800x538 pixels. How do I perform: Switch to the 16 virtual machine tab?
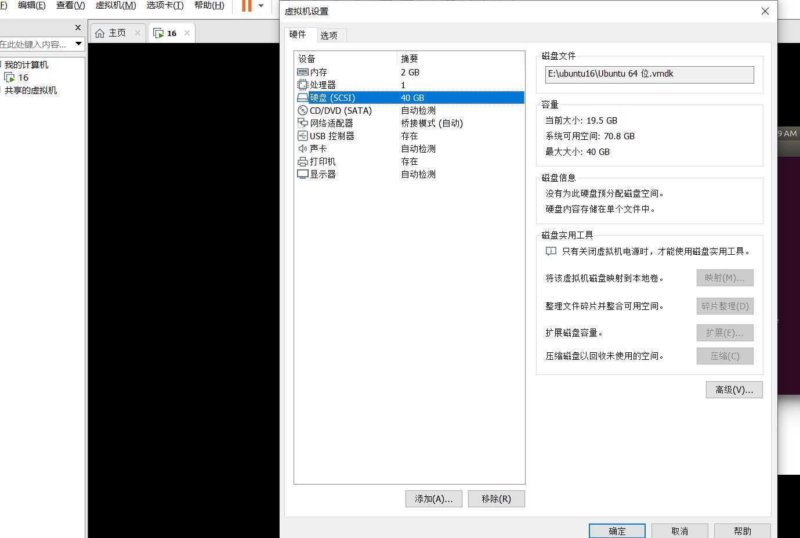172,33
